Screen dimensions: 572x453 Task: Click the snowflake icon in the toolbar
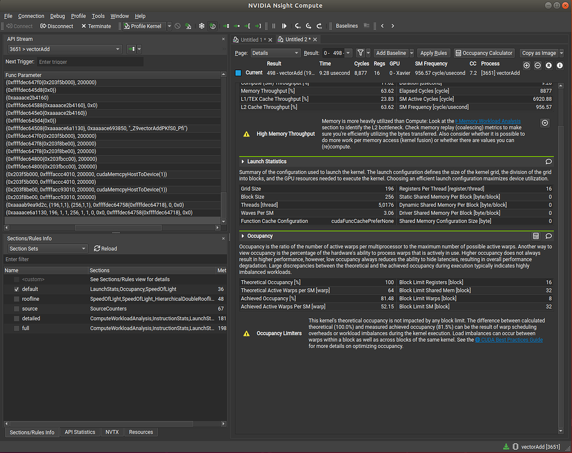[201, 26]
